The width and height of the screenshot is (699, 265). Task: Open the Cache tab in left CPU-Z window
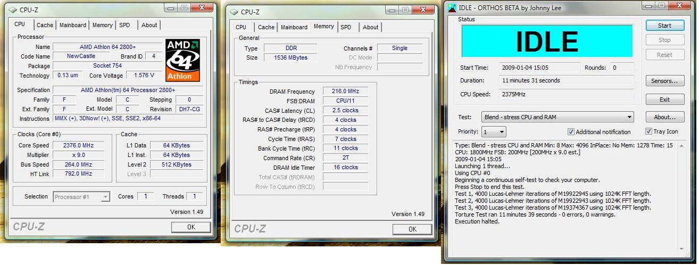pos(45,25)
